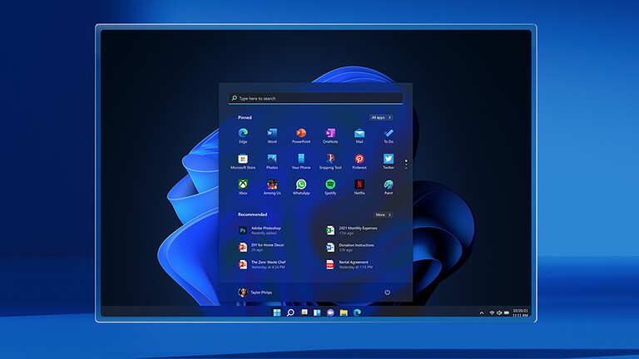Launch Snipping Tool

click(330, 161)
